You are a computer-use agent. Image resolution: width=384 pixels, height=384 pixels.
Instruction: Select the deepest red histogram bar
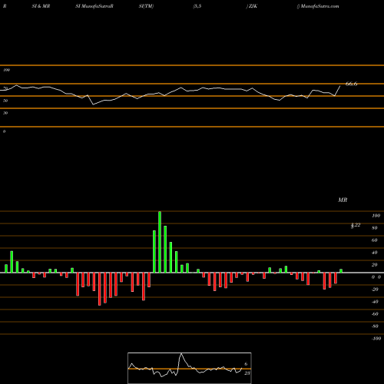coord(100,289)
